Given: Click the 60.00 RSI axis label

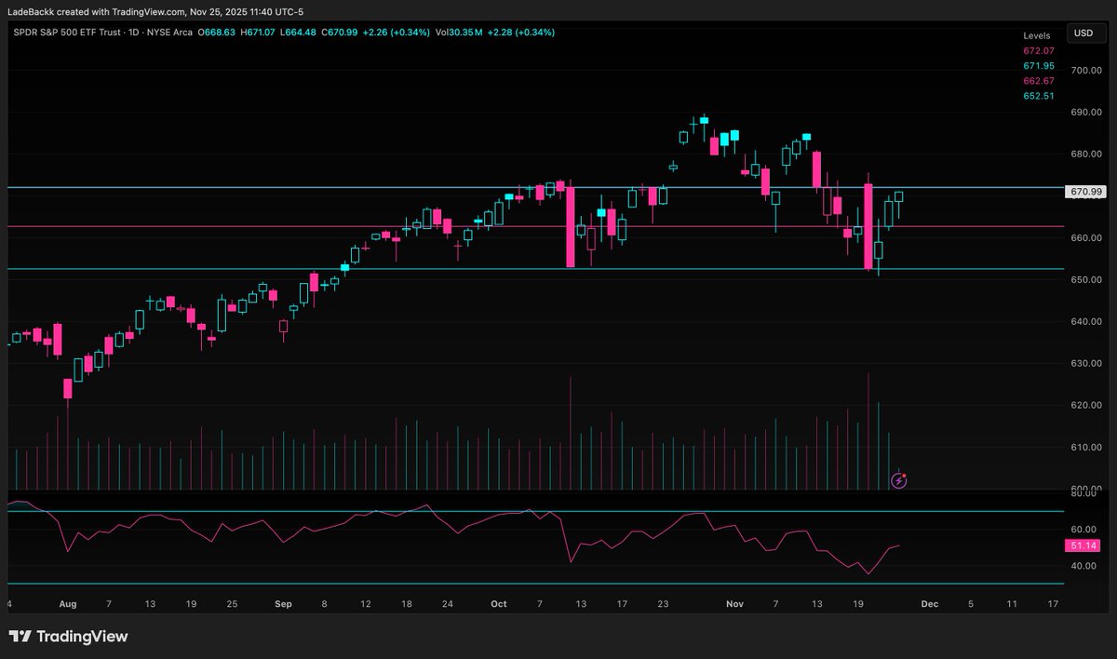Looking at the screenshot, I should click(1083, 529).
